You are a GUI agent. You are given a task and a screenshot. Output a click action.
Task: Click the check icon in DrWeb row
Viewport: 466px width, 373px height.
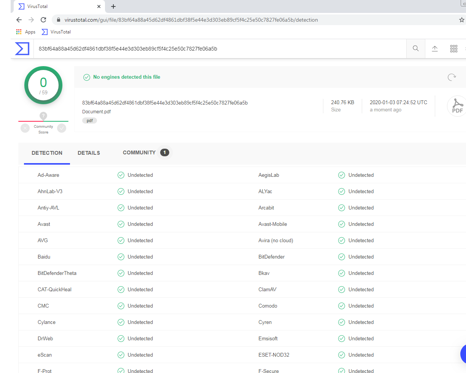point(121,338)
